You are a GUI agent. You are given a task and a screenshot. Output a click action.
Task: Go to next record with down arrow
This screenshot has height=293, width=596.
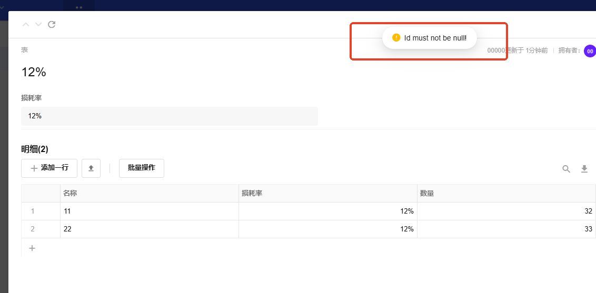pyautogui.click(x=38, y=24)
